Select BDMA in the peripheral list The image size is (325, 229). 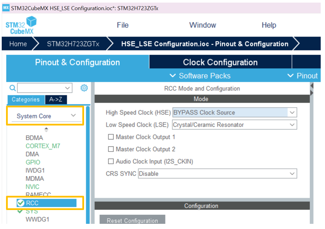point(34,138)
